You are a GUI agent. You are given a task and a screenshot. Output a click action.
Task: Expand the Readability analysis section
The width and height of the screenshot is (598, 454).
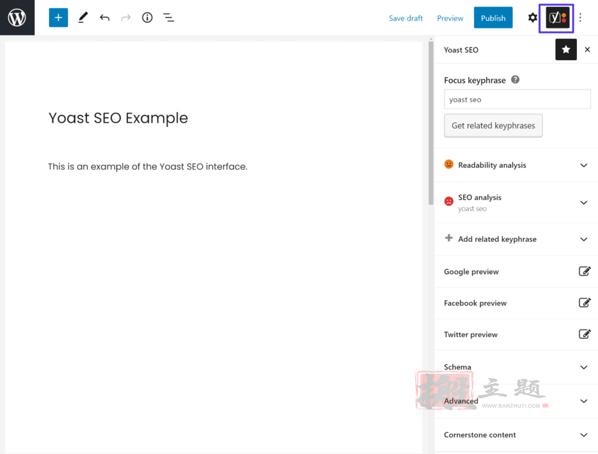tap(516, 165)
